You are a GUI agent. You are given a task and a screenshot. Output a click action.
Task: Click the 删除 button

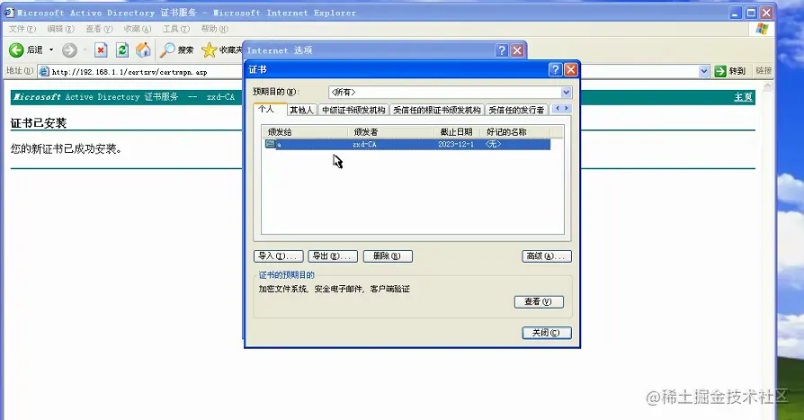[388, 256]
